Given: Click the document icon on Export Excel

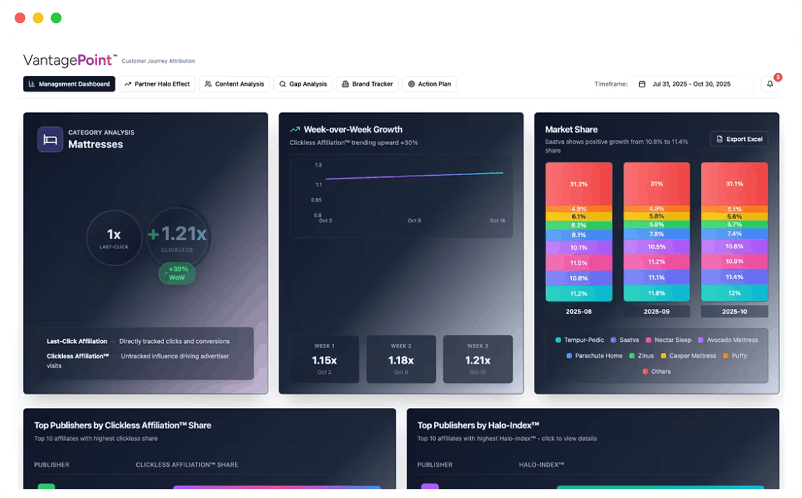Looking at the screenshot, I should click(x=720, y=139).
